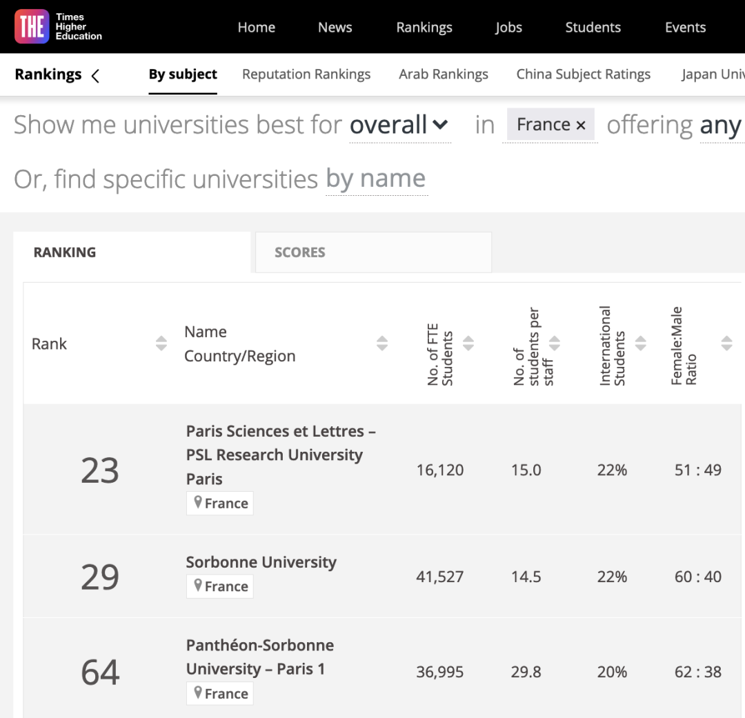
Task: Click the location pin under Sorbonne University
Action: tap(198, 586)
